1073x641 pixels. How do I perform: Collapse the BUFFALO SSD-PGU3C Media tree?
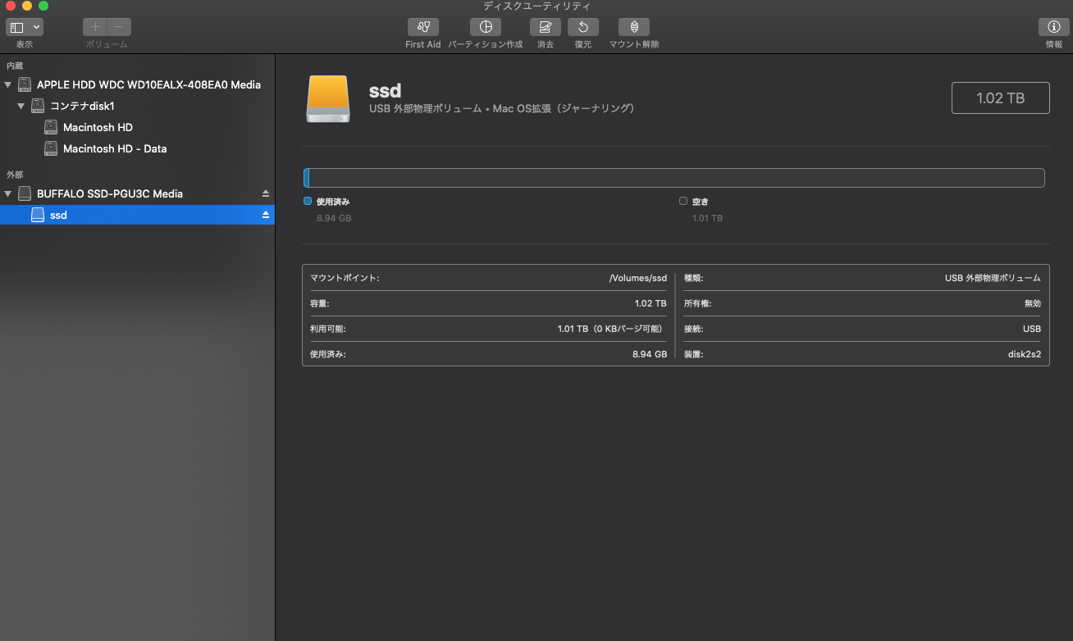(8, 194)
